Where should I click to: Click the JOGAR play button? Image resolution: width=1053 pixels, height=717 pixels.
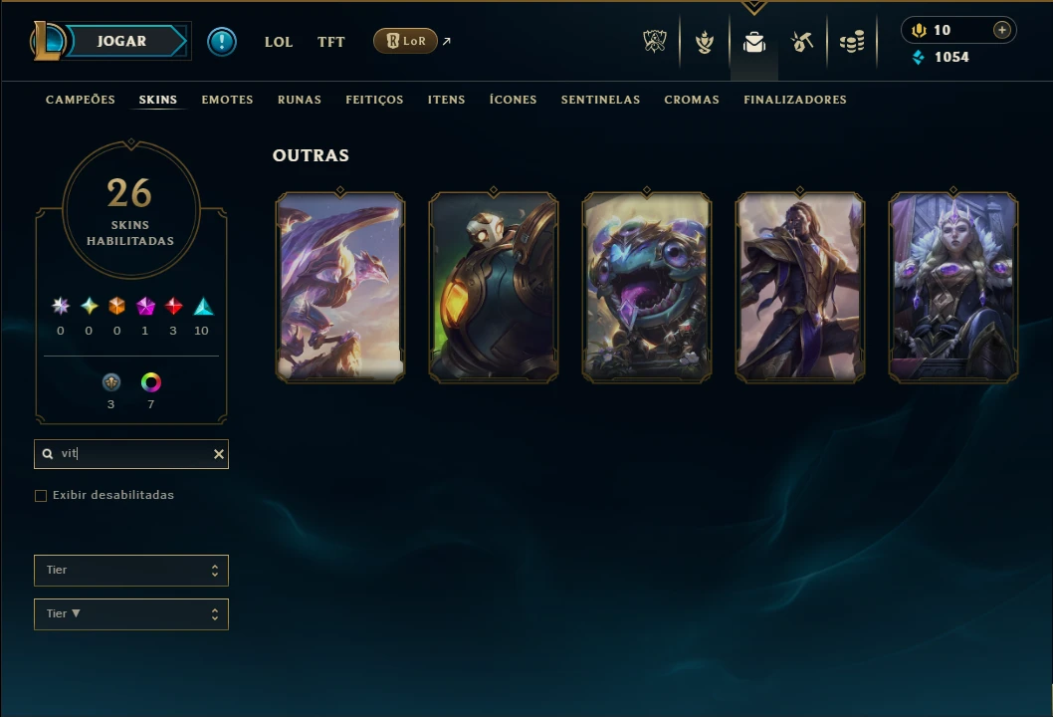(122, 41)
